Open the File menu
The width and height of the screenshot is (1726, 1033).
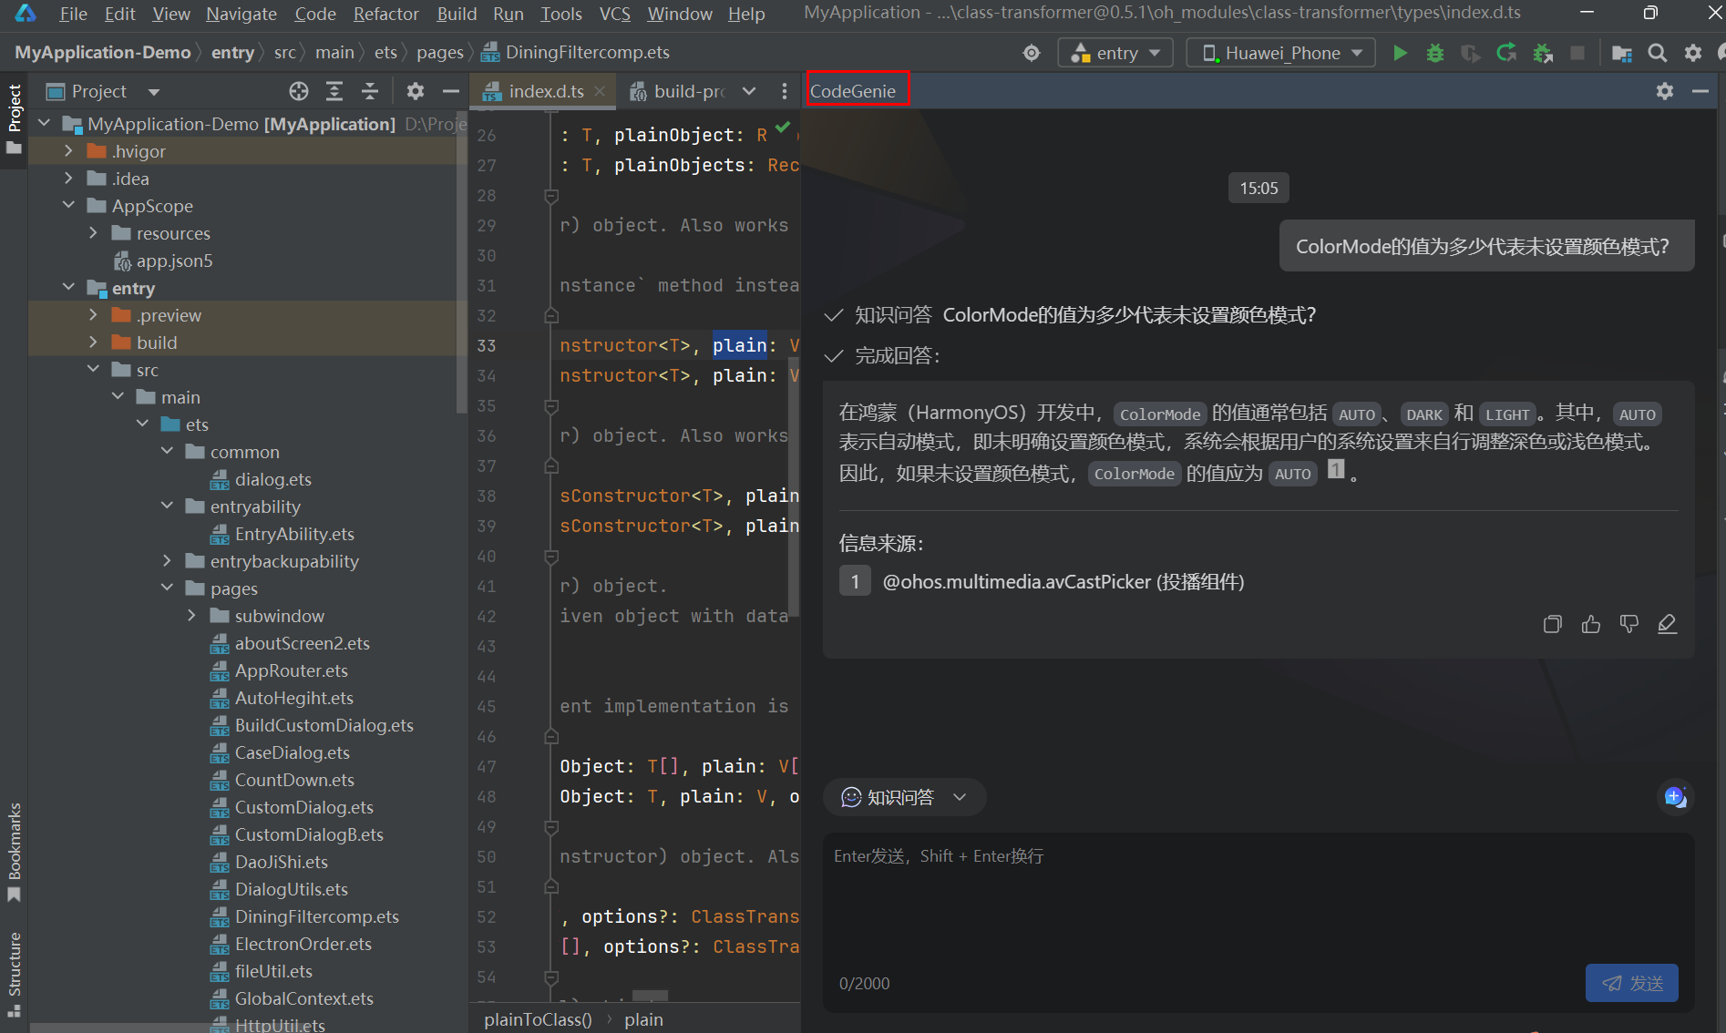73,14
